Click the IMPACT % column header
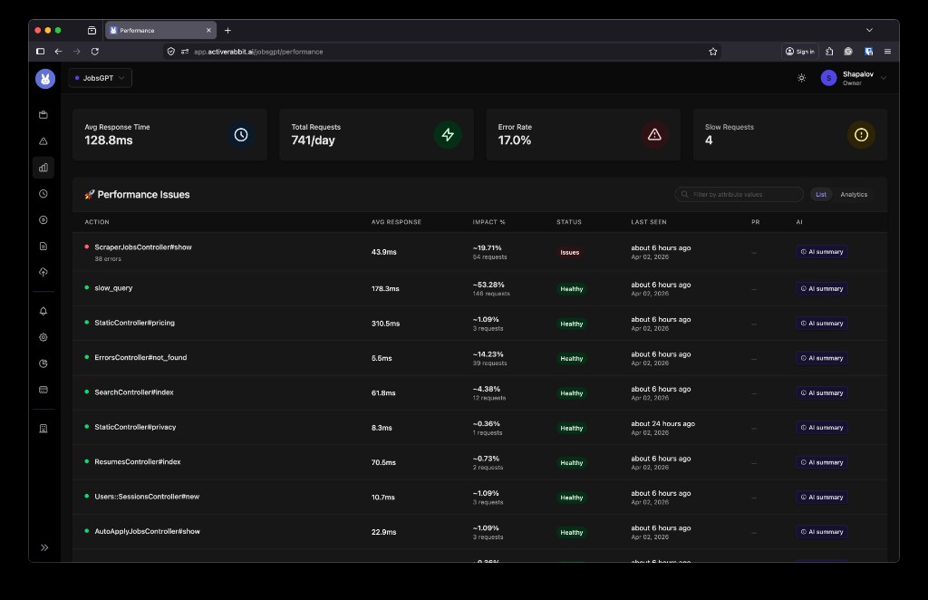Viewport: 928px width, 600px height. coord(488,222)
